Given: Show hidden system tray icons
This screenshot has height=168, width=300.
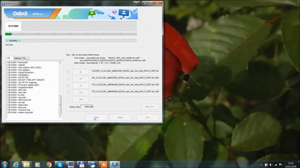Looking at the screenshot, I should [x=261, y=165].
